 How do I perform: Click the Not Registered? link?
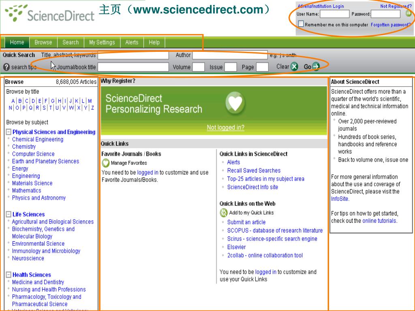coord(396,6)
